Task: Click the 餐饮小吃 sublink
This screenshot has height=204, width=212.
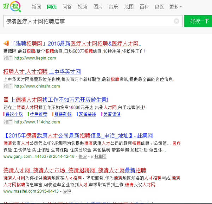Action: pyautogui.click(x=14, y=114)
